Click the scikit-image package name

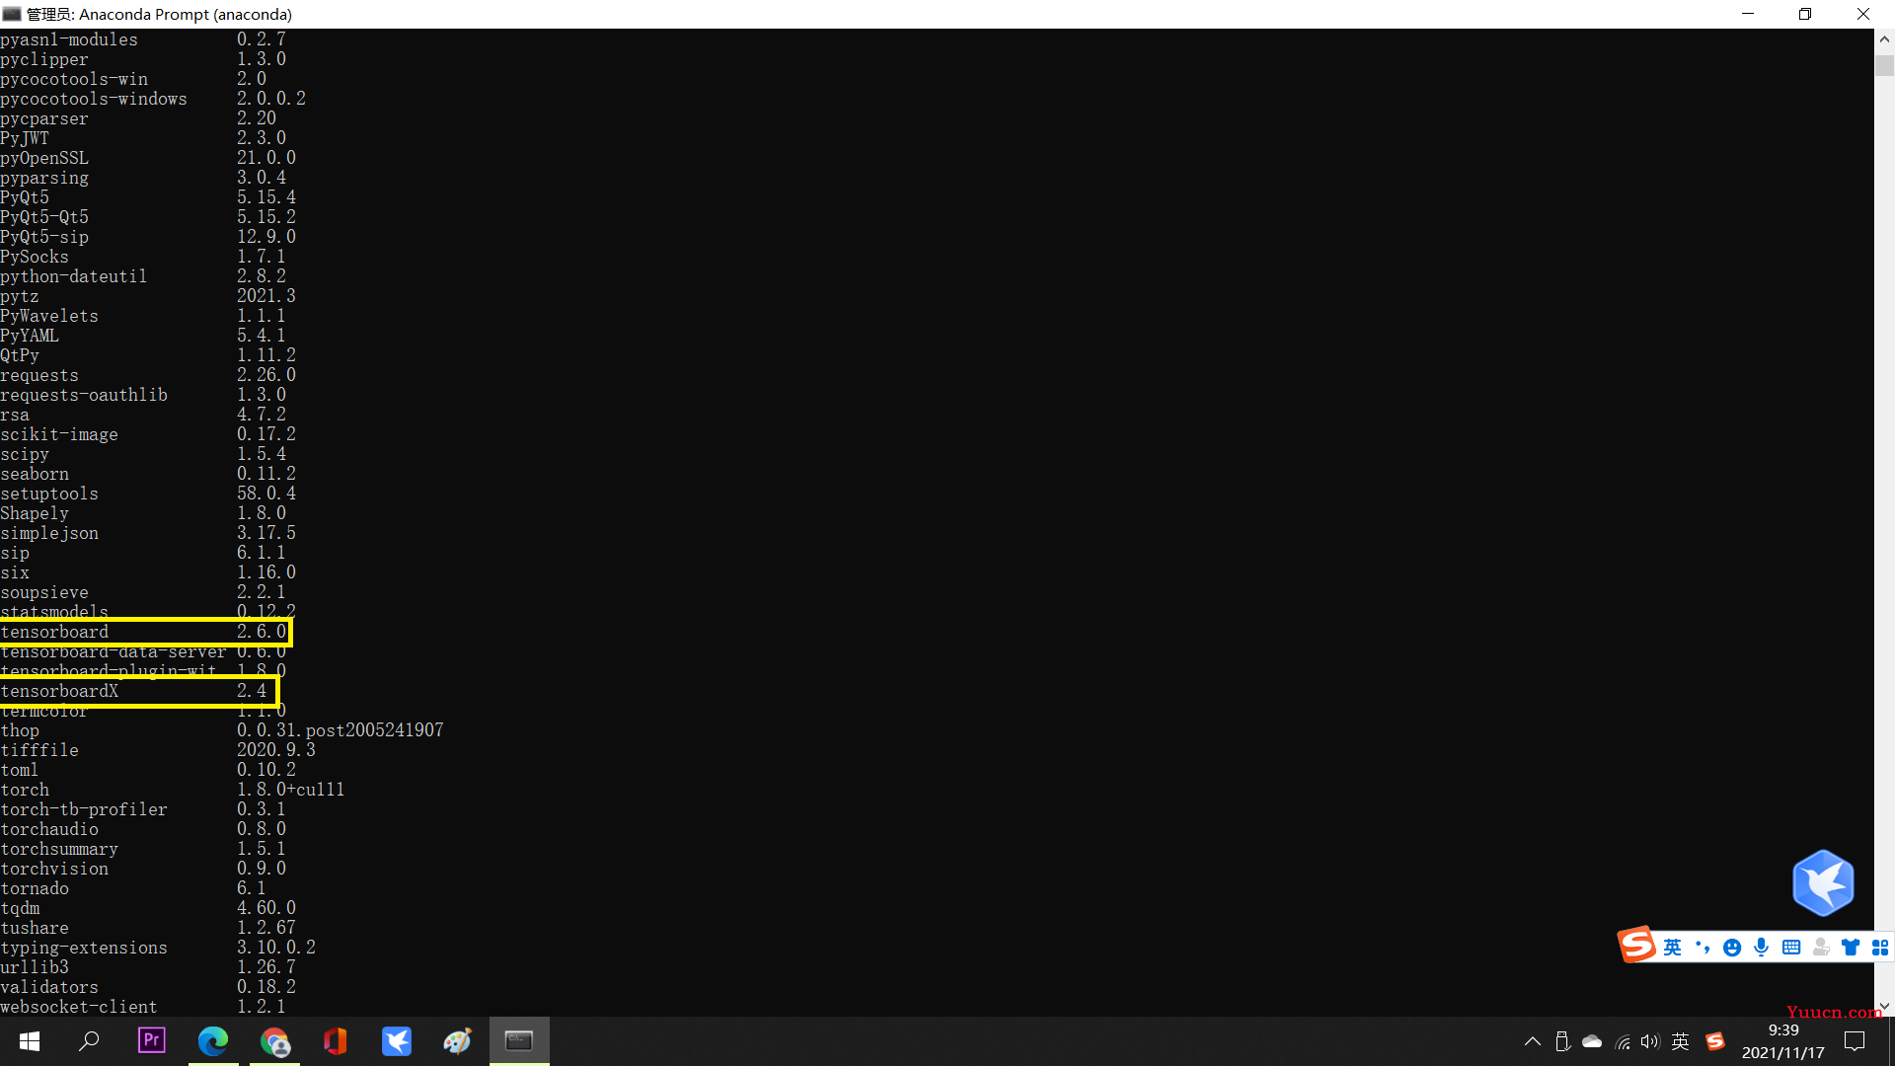pyautogui.click(x=59, y=434)
